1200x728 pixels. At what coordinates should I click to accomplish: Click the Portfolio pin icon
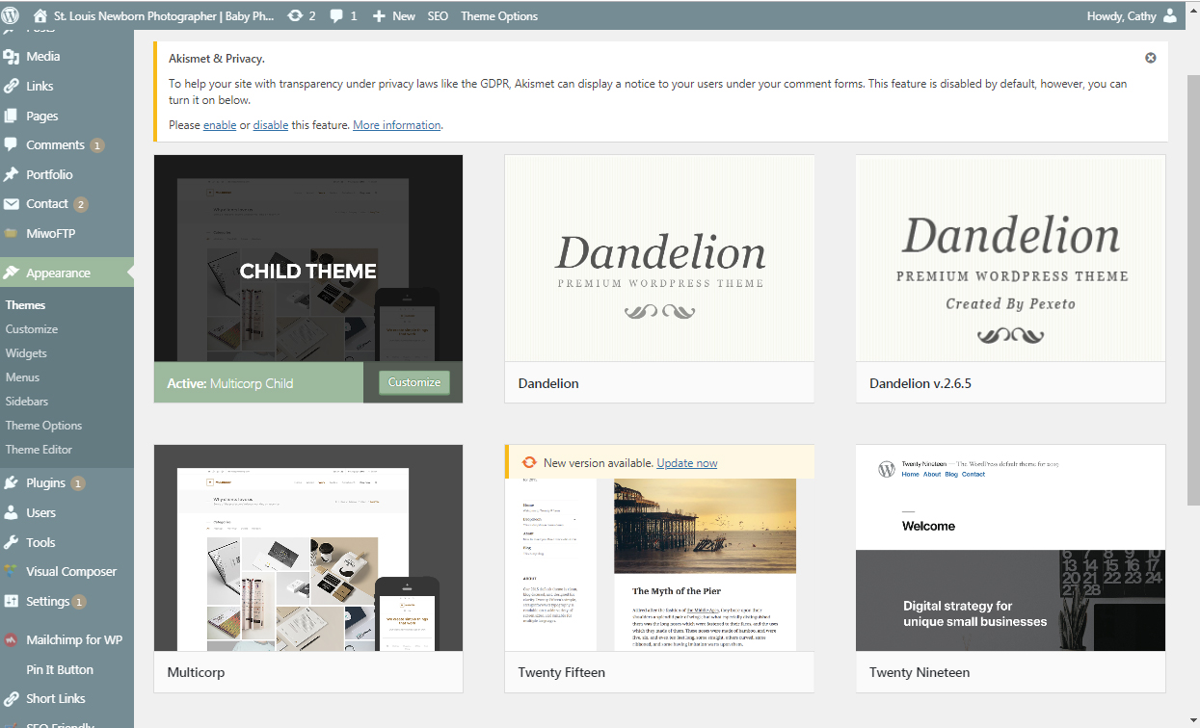pyautogui.click(x=12, y=174)
